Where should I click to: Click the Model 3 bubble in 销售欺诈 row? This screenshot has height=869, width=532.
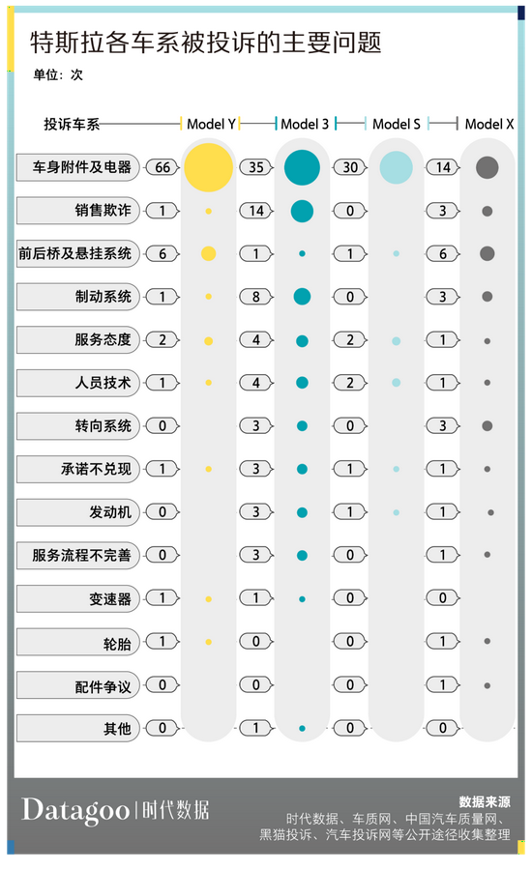point(303,211)
